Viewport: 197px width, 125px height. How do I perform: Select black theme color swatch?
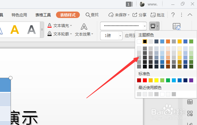(145, 41)
